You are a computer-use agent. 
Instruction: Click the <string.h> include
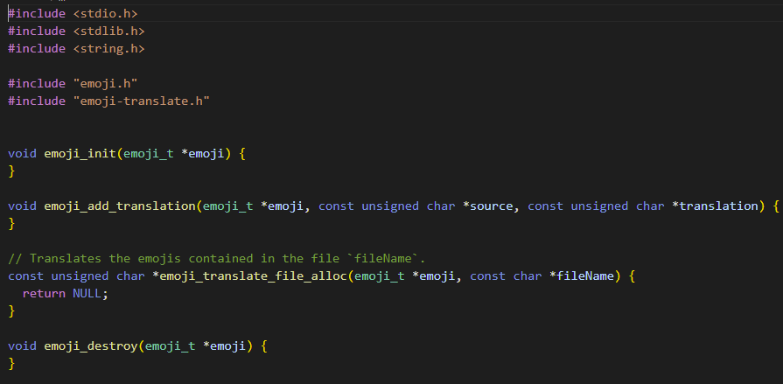[108, 48]
